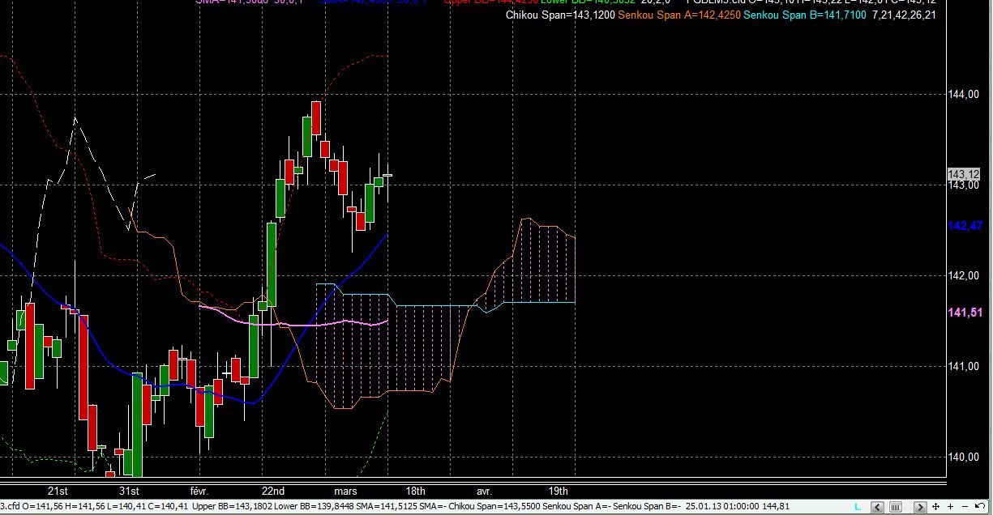Click the cyan L indicator in status bar

coord(858,507)
